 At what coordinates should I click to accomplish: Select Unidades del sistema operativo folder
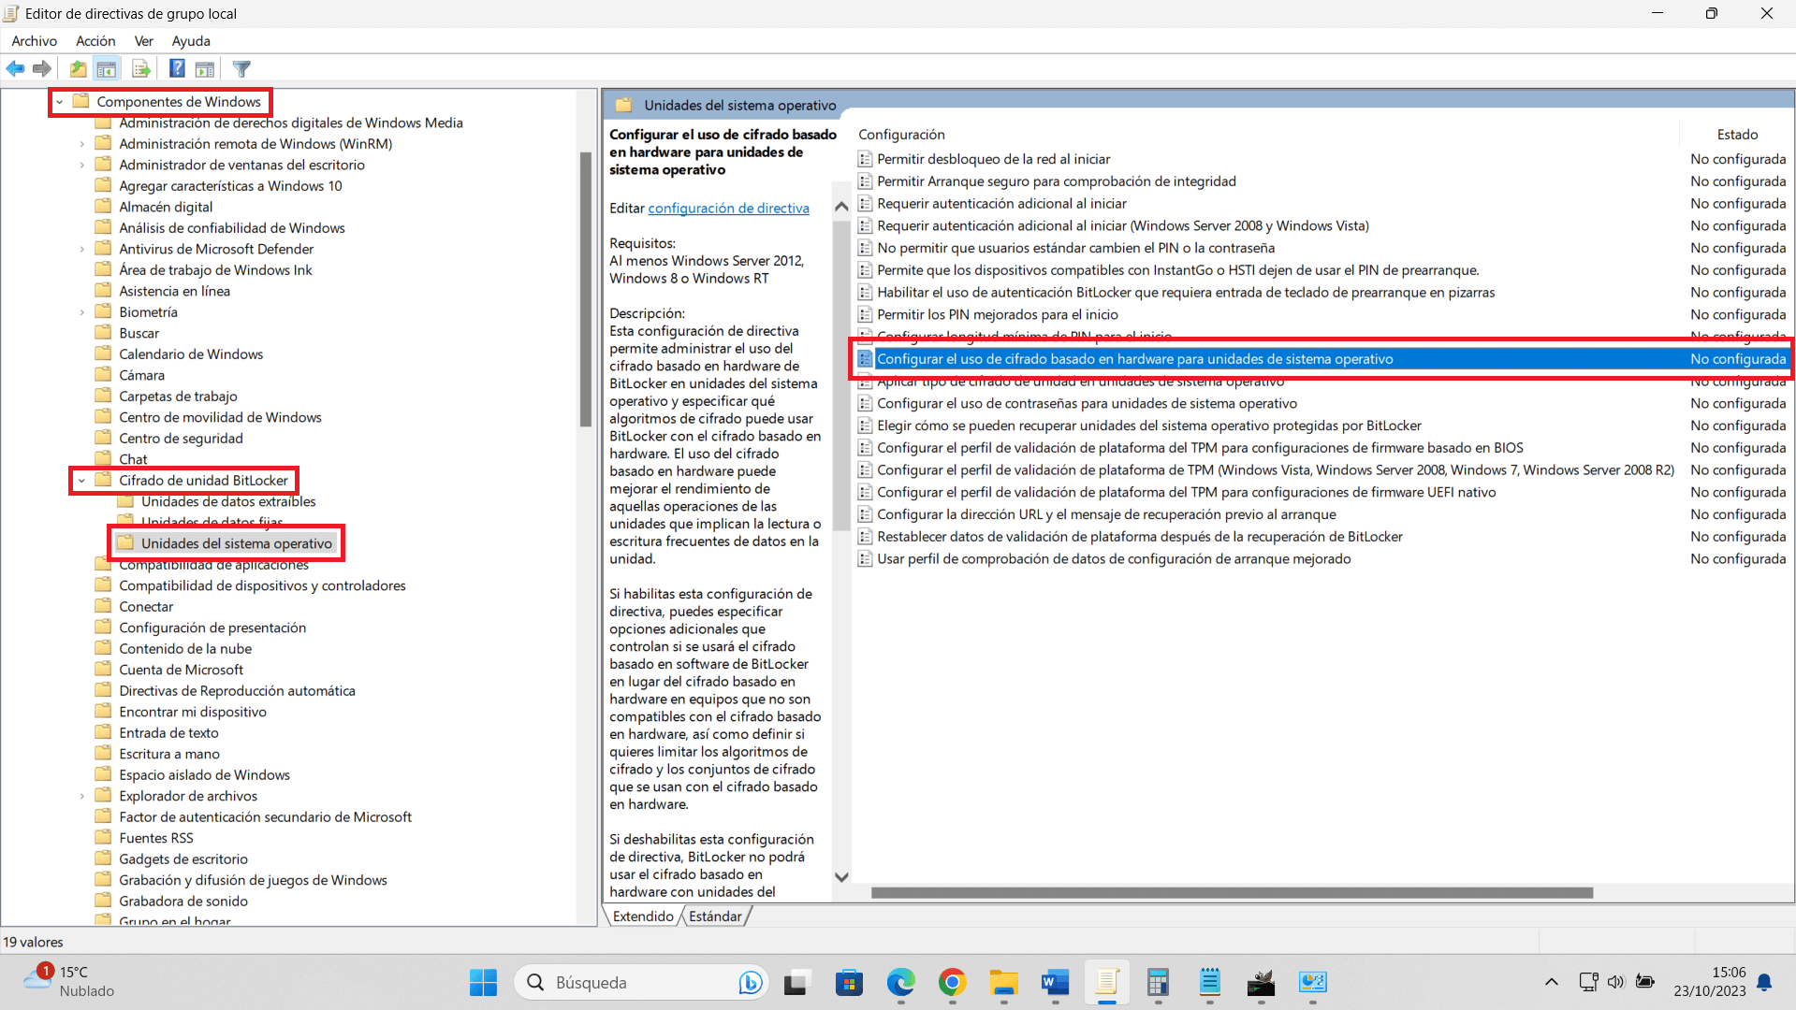click(x=237, y=543)
